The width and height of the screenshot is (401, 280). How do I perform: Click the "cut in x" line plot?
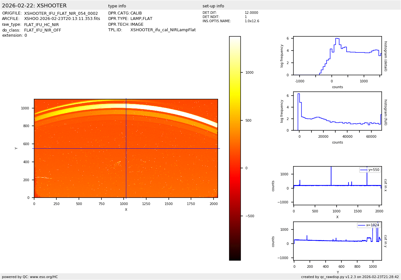[x=337, y=185]
